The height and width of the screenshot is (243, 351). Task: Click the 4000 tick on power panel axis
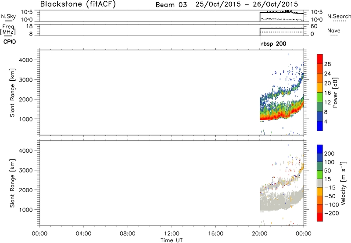(x=25, y=60)
